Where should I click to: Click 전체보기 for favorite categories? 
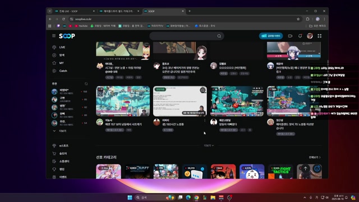315,157
